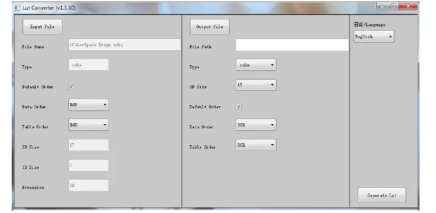
Task: Click the Lut Converter app icon in title bar
Action: pos(17,8)
